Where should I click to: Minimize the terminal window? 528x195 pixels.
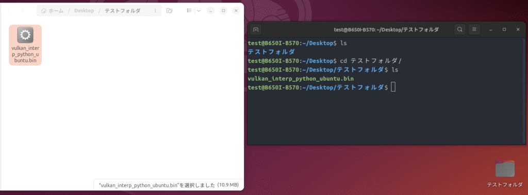[491, 30]
